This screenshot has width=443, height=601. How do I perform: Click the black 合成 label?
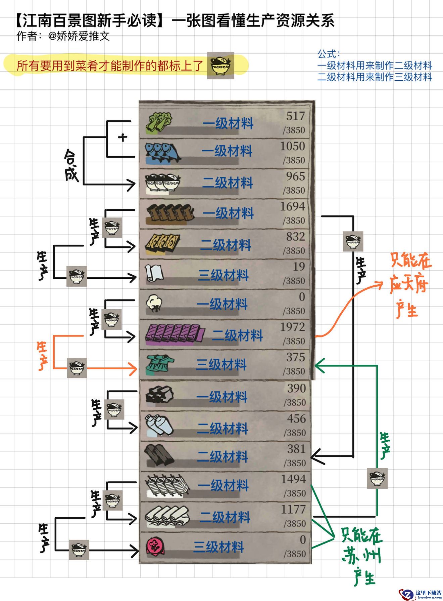point(71,165)
